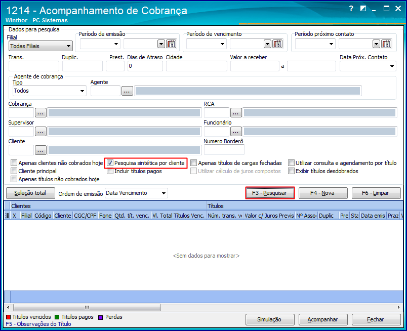Open Cobrança lookup ellipsis button

click(x=40, y=113)
